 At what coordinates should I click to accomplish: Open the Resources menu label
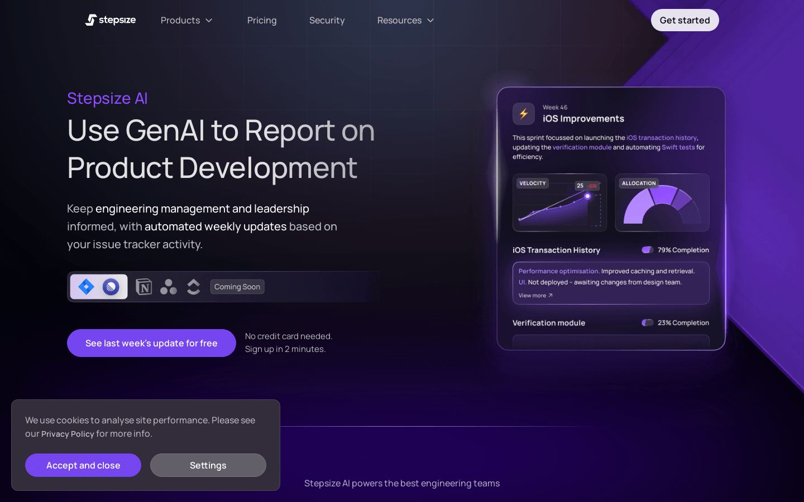point(399,21)
